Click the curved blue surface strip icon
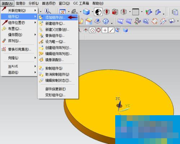The height and width of the screenshot is (144, 180). pos(120,21)
